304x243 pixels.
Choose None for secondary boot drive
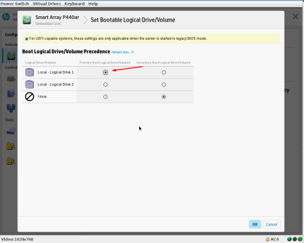[x=163, y=97]
